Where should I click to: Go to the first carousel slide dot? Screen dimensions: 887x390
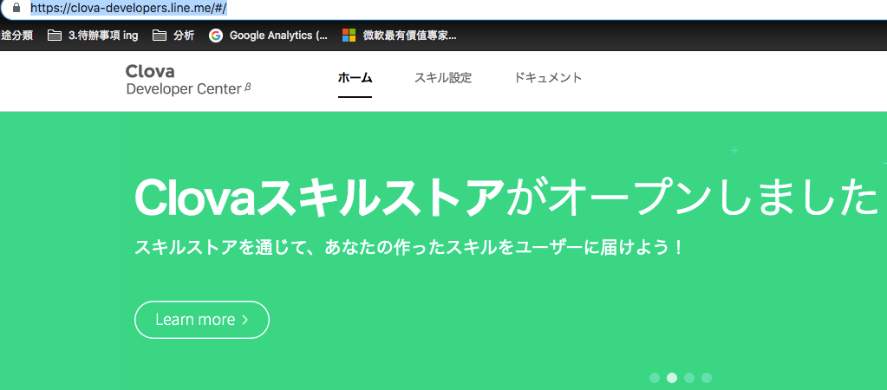tap(655, 378)
